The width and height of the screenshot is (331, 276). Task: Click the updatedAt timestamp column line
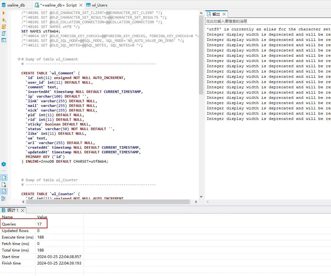click(83, 152)
